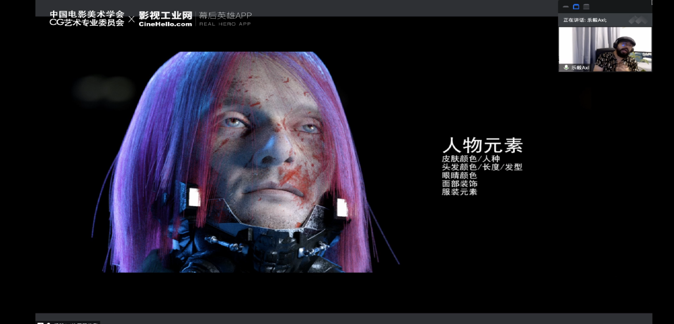Click the 面部装饰 text line
This screenshot has height=324, width=674.
click(459, 184)
